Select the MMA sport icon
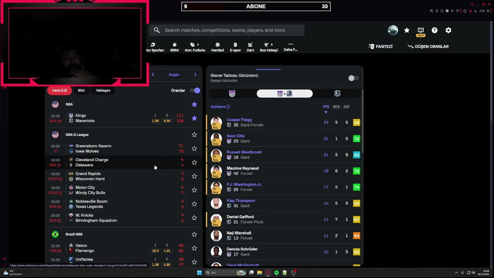The height and width of the screenshot is (278, 494). pyautogui.click(x=174, y=47)
